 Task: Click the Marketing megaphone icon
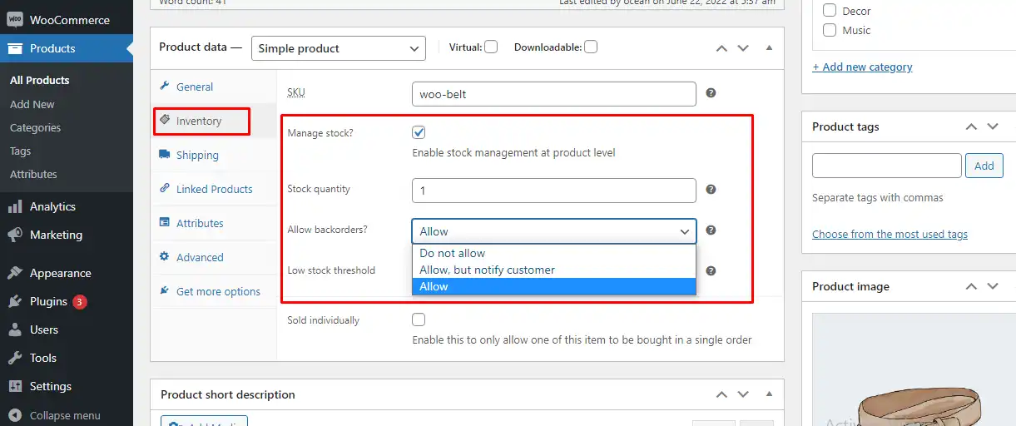point(15,235)
